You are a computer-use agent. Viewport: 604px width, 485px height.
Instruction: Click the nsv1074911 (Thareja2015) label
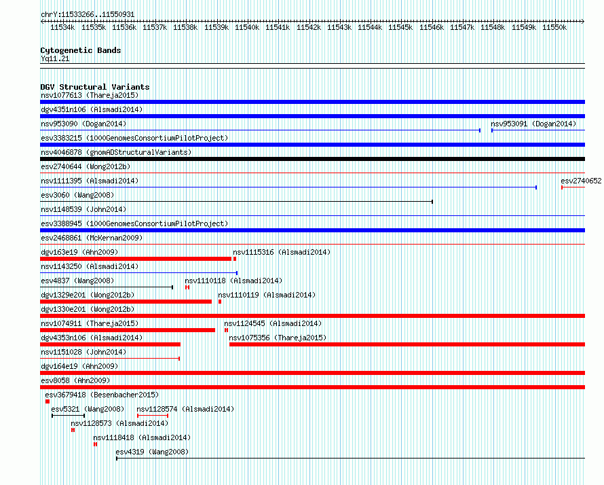[90, 323]
